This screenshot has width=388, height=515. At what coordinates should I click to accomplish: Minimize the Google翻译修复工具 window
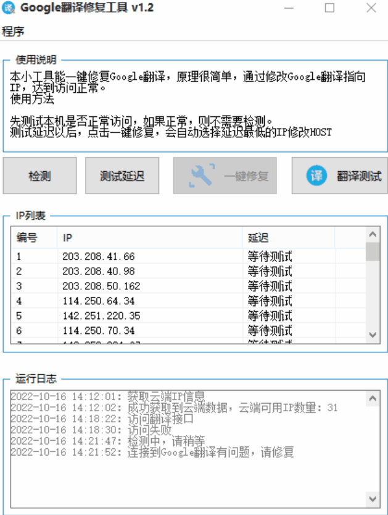pyautogui.click(x=289, y=8)
